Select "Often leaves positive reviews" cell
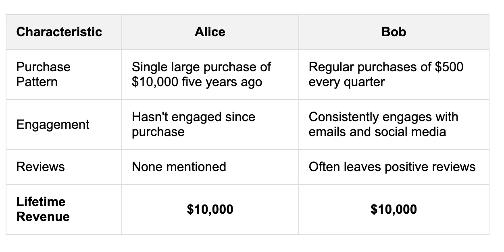Image resolution: width=504 pixels, height=252 pixels. [394, 167]
